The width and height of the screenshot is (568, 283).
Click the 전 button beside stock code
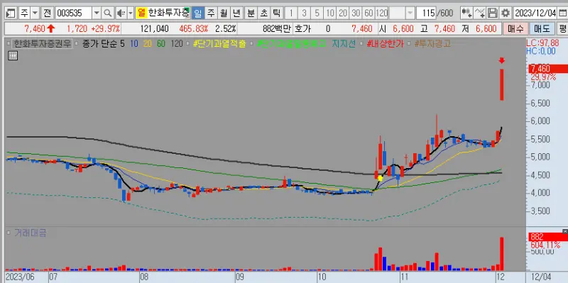[x=47, y=13]
